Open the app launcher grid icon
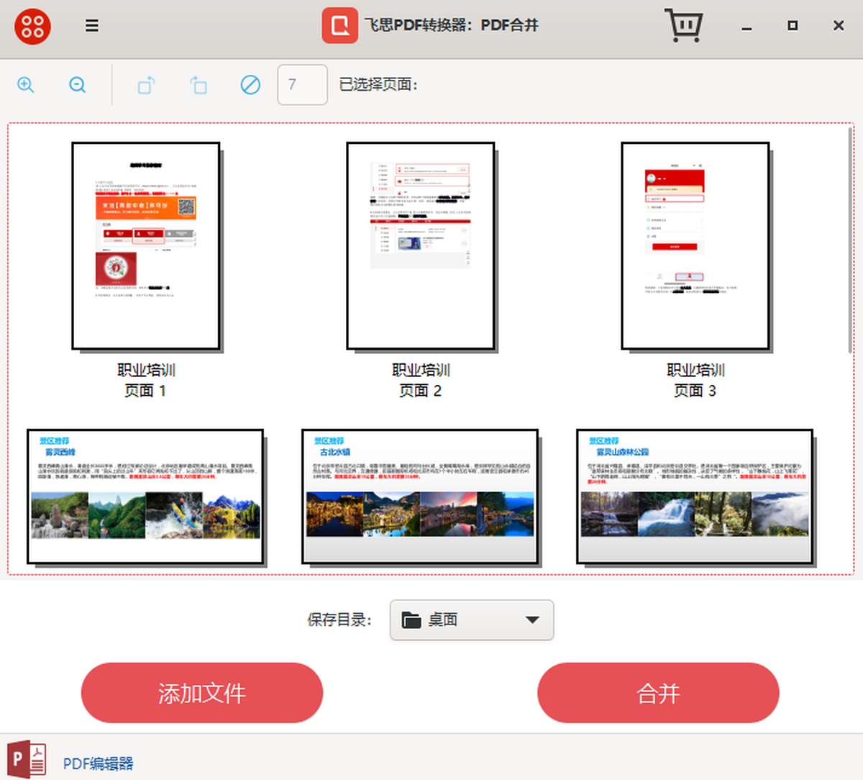This screenshot has width=863, height=780. (31, 26)
